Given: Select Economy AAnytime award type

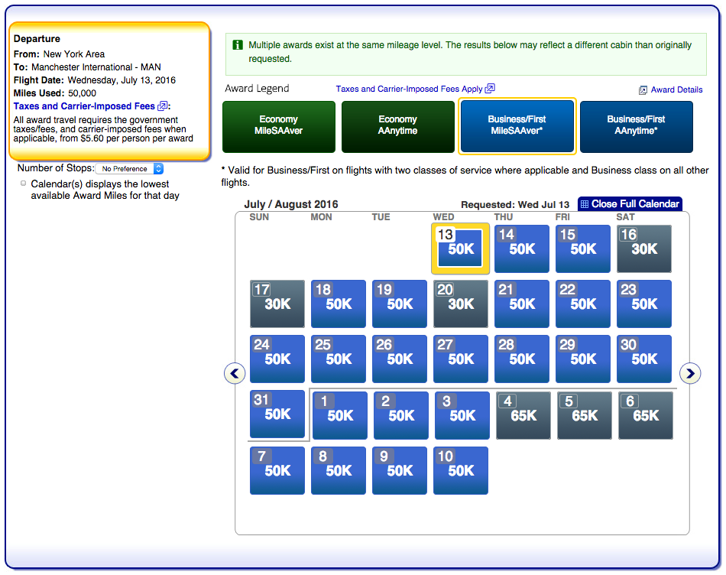Looking at the screenshot, I should 397,127.
